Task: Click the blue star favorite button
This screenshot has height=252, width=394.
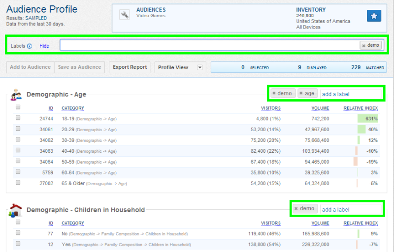Action: click(374, 16)
